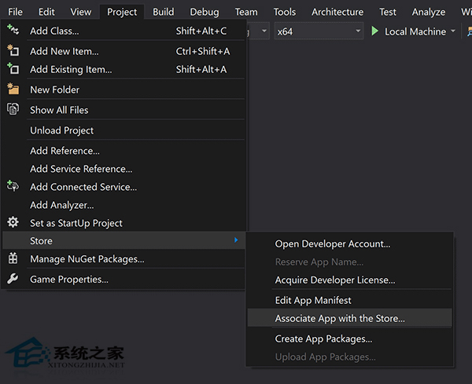The height and width of the screenshot is (384, 472).
Task: Choose Add Class... from Project menu
Action: click(124, 31)
